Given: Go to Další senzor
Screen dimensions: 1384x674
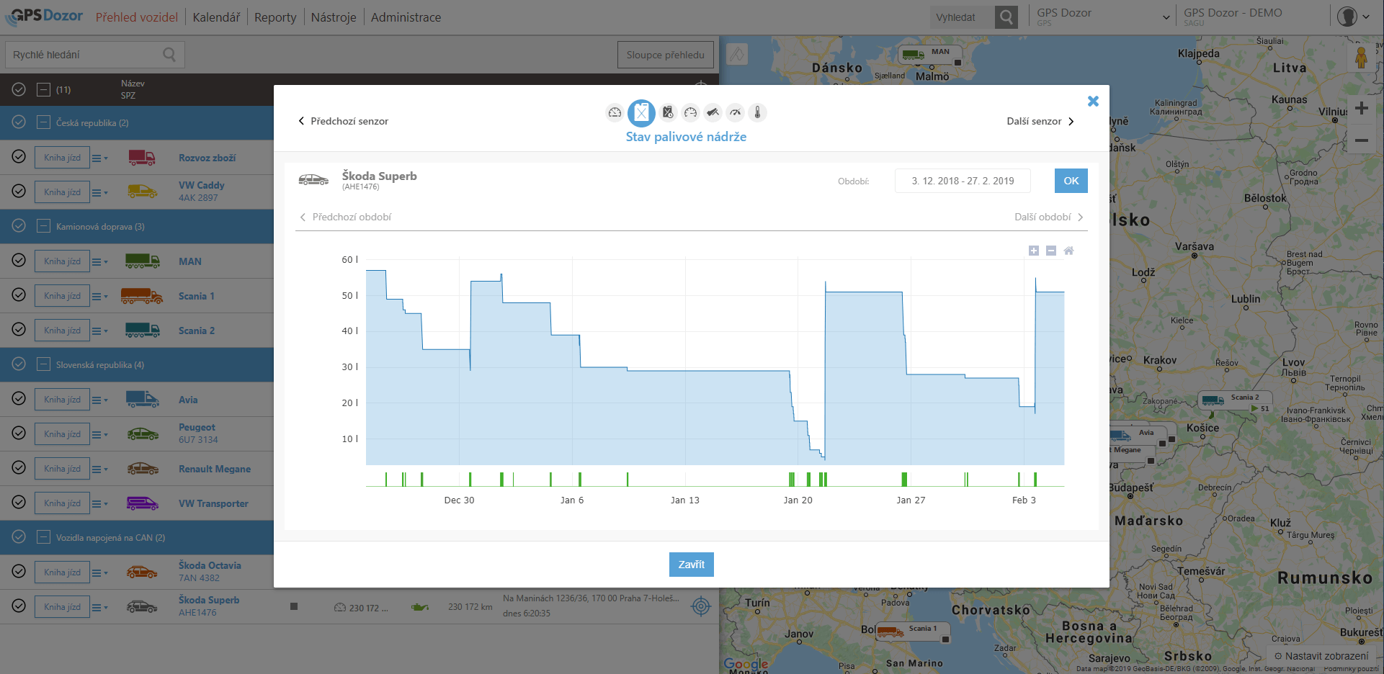Looking at the screenshot, I should pos(1040,121).
